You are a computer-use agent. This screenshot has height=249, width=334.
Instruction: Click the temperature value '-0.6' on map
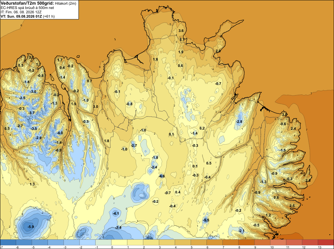point(283,124)
